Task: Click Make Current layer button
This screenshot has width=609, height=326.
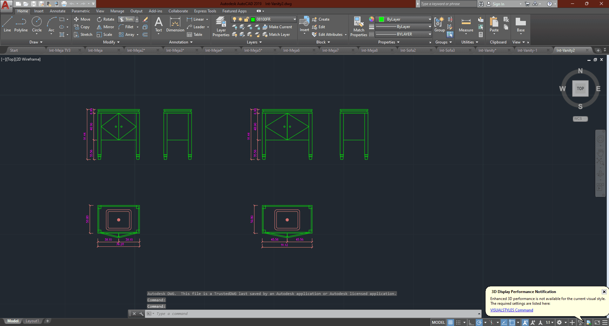Action: (277, 27)
